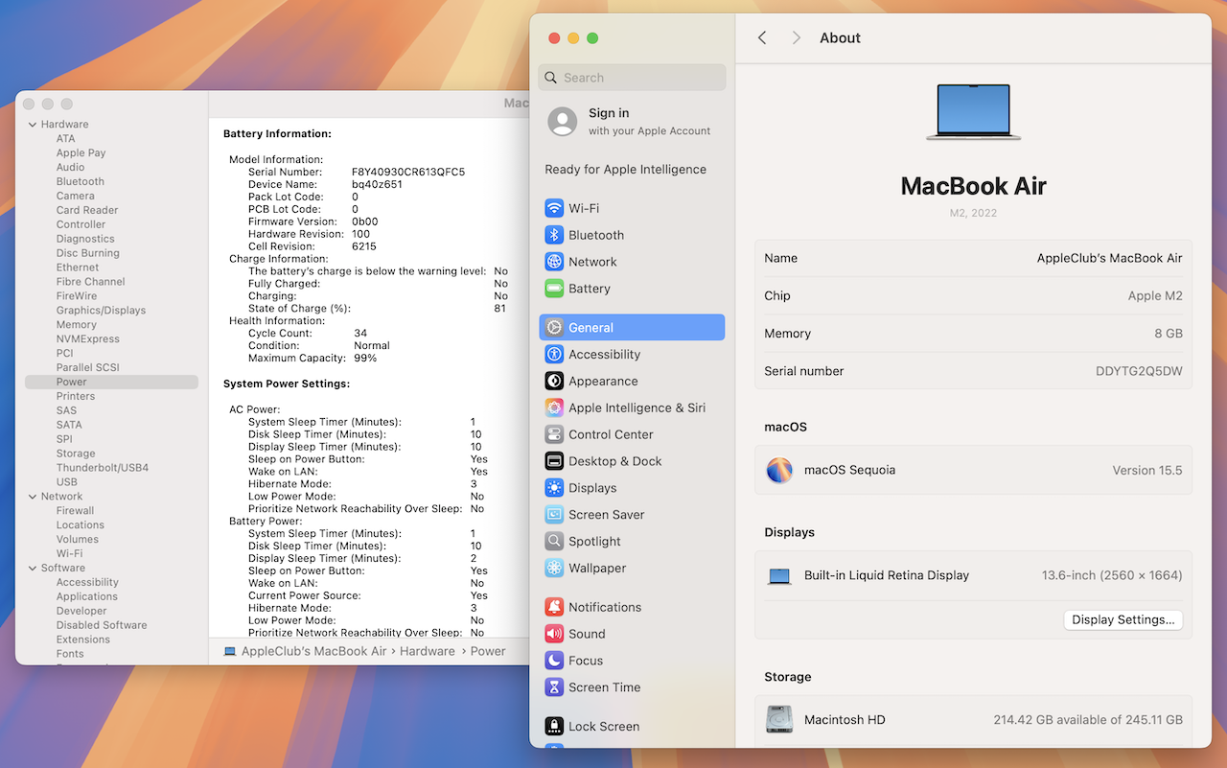The image size is (1227, 768).
Task: Go back using the chevron in About
Action: (x=762, y=37)
